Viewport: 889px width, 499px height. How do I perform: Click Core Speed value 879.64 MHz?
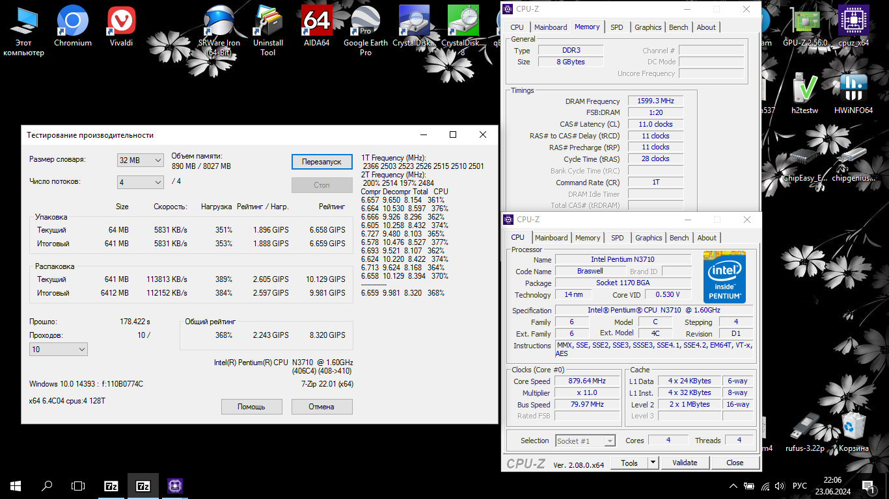tap(586, 381)
